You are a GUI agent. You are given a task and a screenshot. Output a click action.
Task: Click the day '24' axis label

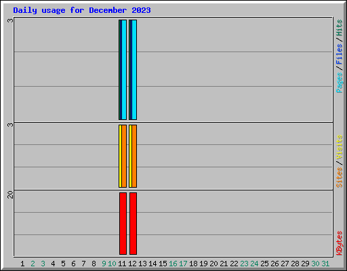254,264
